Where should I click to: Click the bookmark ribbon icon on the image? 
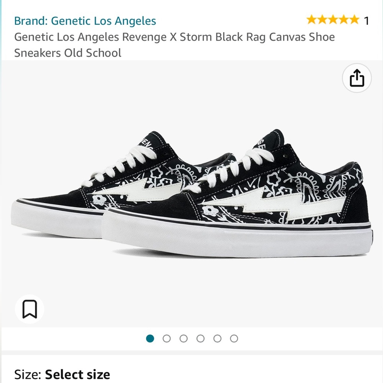click(x=29, y=309)
